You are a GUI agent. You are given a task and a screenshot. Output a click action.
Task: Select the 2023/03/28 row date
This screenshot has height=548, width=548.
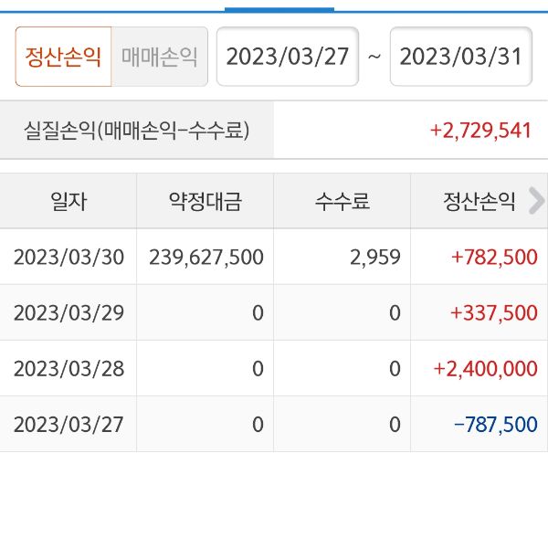pyautogui.click(x=68, y=369)
